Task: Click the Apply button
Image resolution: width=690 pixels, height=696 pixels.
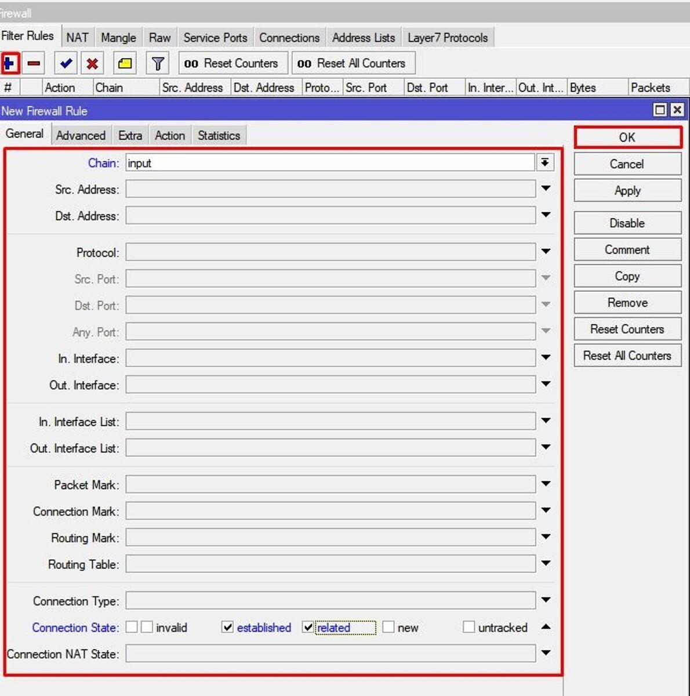Action: [x=627, y=191]
